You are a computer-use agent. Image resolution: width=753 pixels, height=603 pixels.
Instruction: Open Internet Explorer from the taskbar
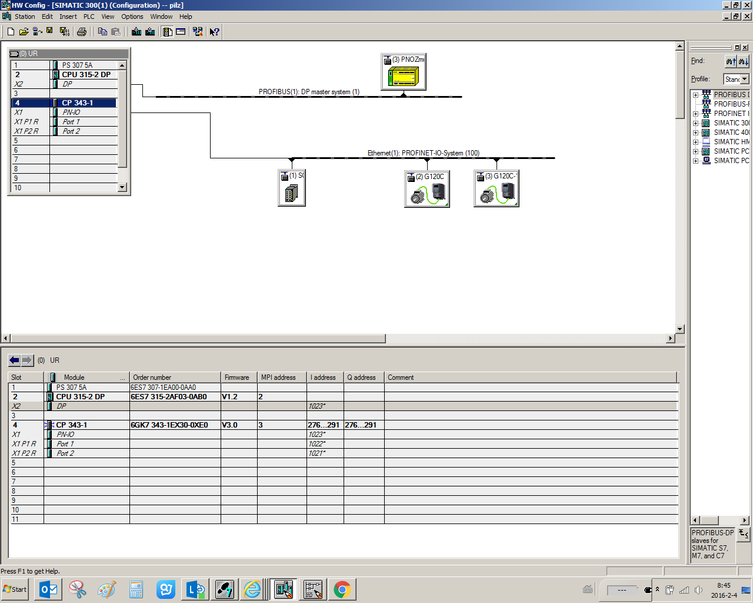252,589
